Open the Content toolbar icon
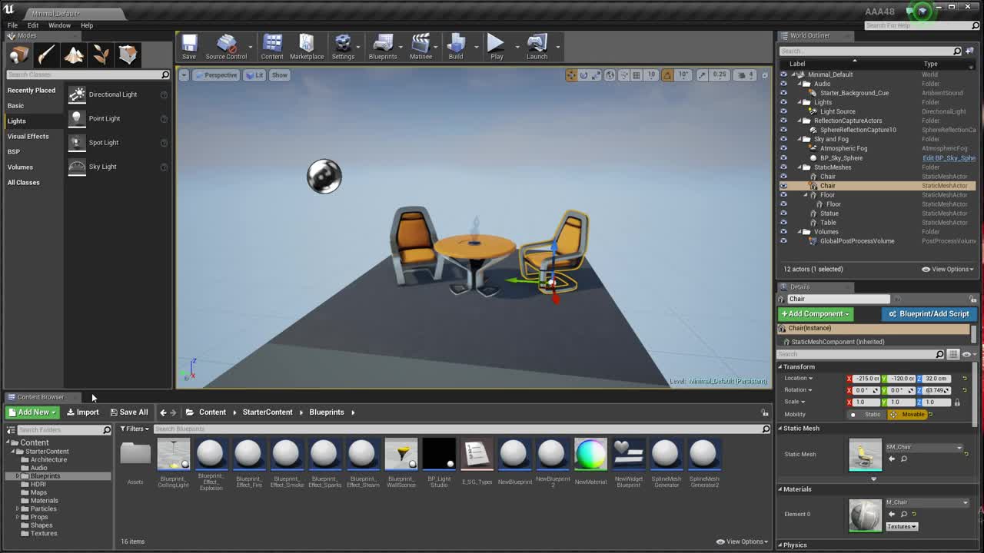This screenshot has height=553, width=984. 272,48
